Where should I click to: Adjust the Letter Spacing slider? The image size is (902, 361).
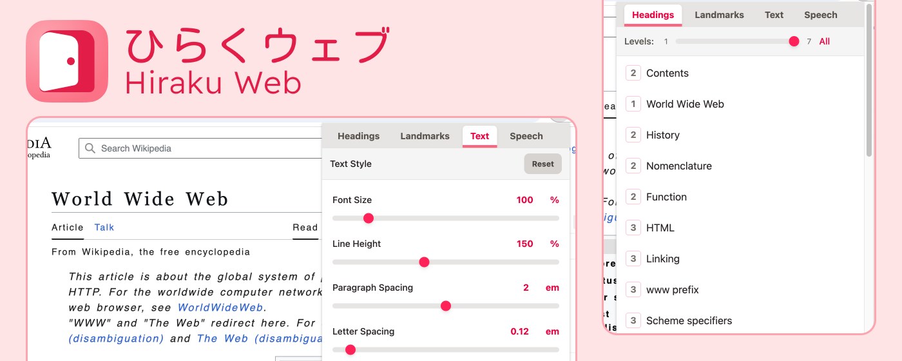click(x=446, y=350)
